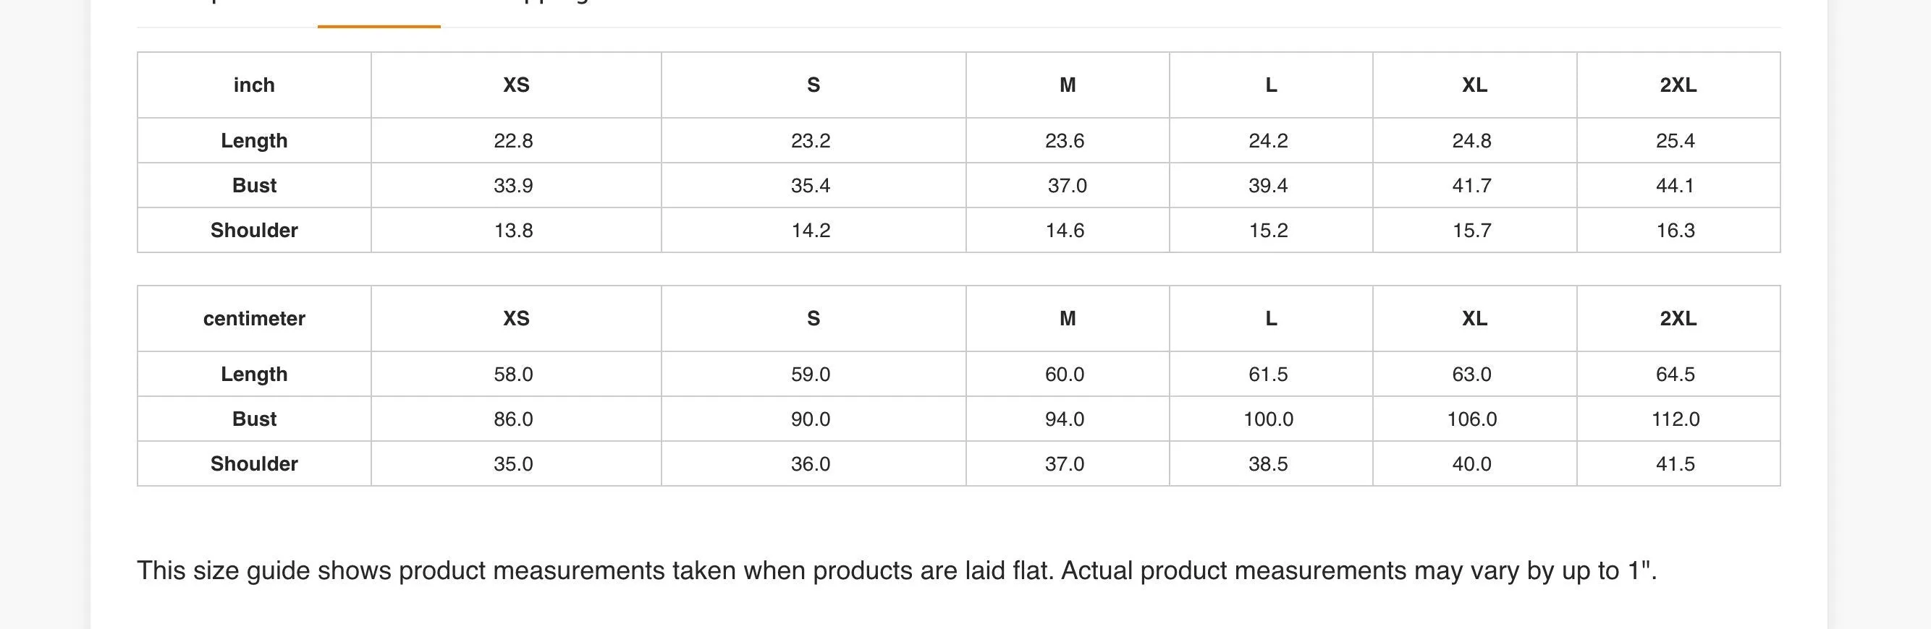Click the 86.0 bust value for XS

pos(513,419)
